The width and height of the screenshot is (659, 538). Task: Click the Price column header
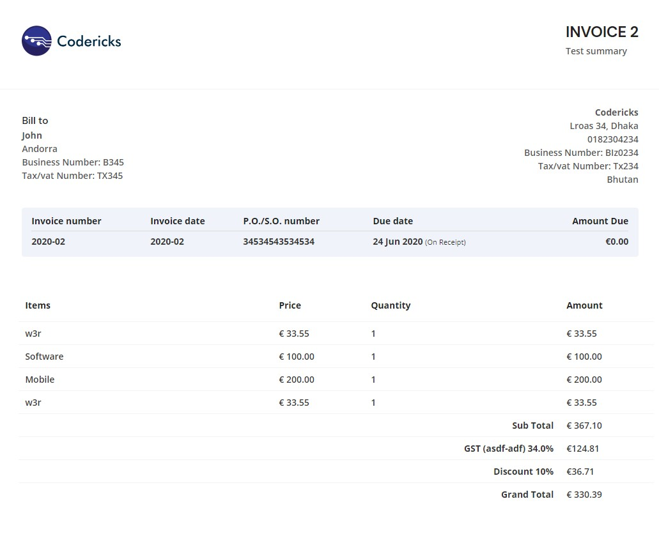(x=290, y=305)
